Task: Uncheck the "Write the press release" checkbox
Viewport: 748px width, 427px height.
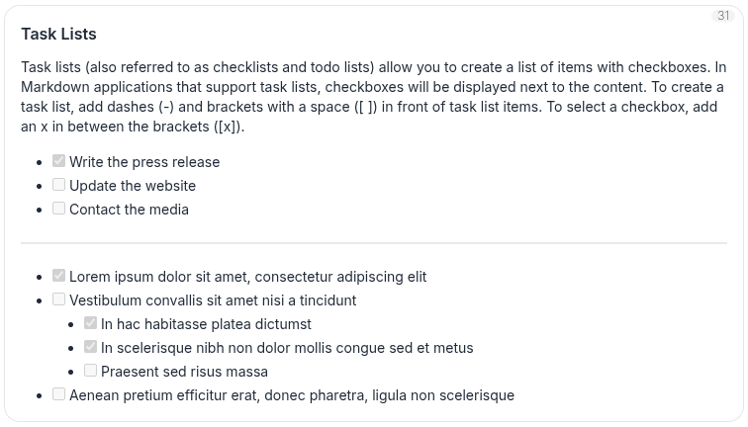Action: click(59, 161)
